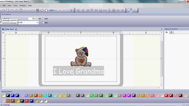Close the My Teddy Bear document tab
This screenshot has width=189, height=106.
(16, 29)
